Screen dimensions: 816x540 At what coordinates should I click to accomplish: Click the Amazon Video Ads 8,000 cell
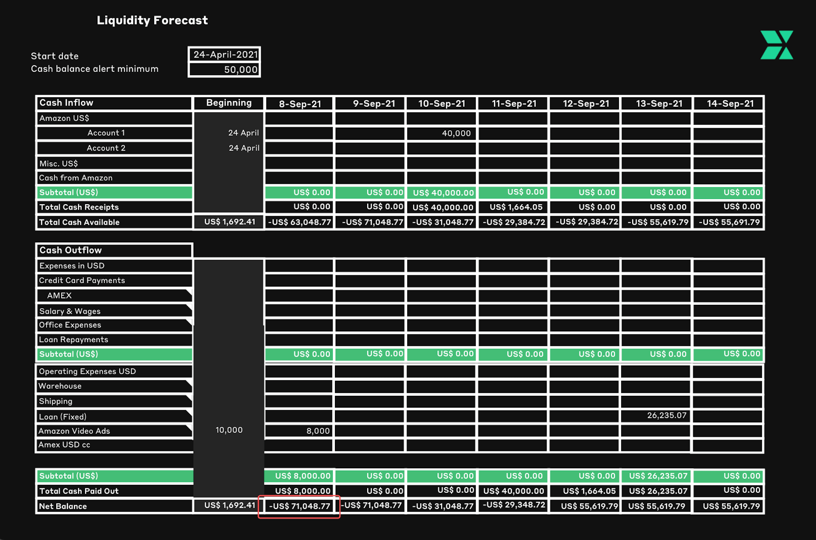coord(299,431)
